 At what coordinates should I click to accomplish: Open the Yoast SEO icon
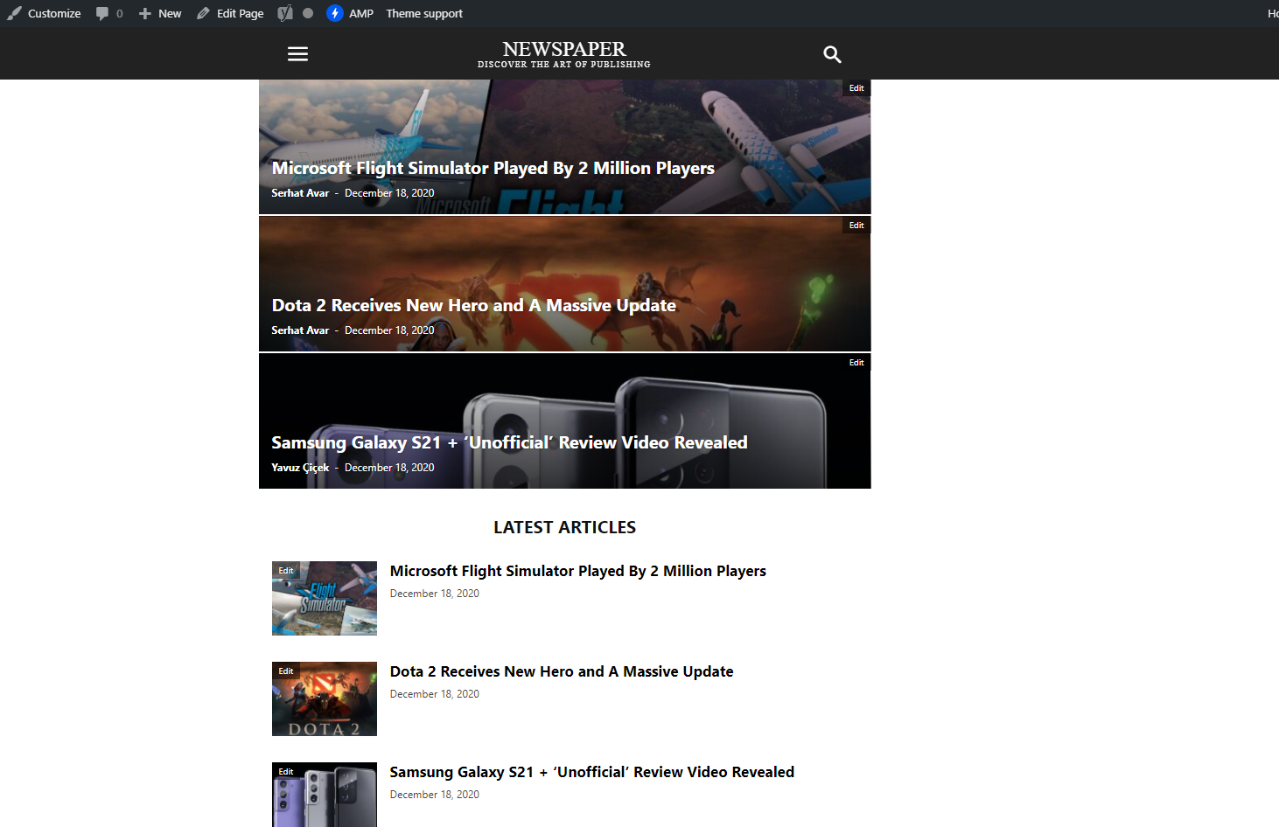coord(285,13)
